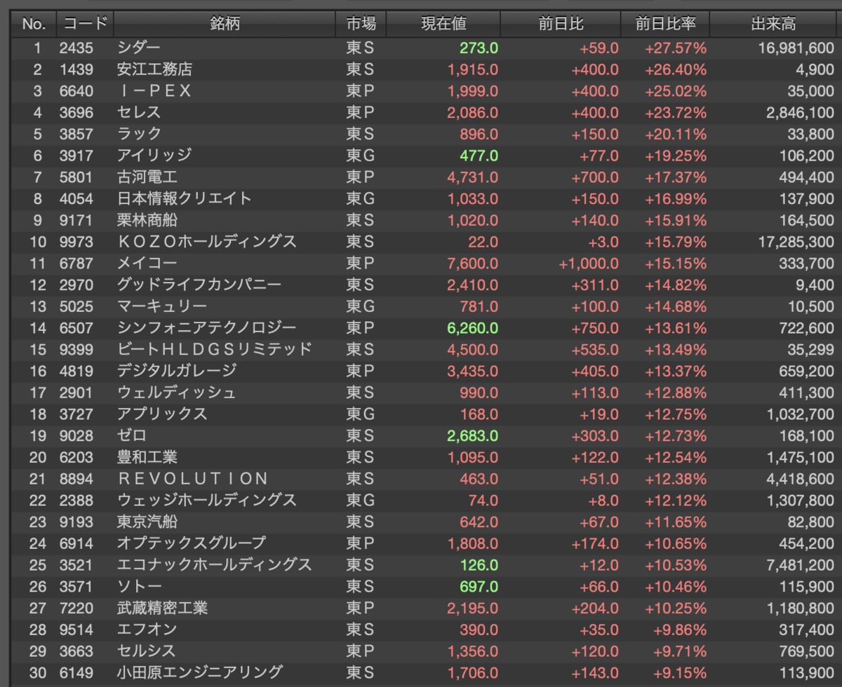Click the +27.57% change rate
842x687 pixels.
coord(676,48)
